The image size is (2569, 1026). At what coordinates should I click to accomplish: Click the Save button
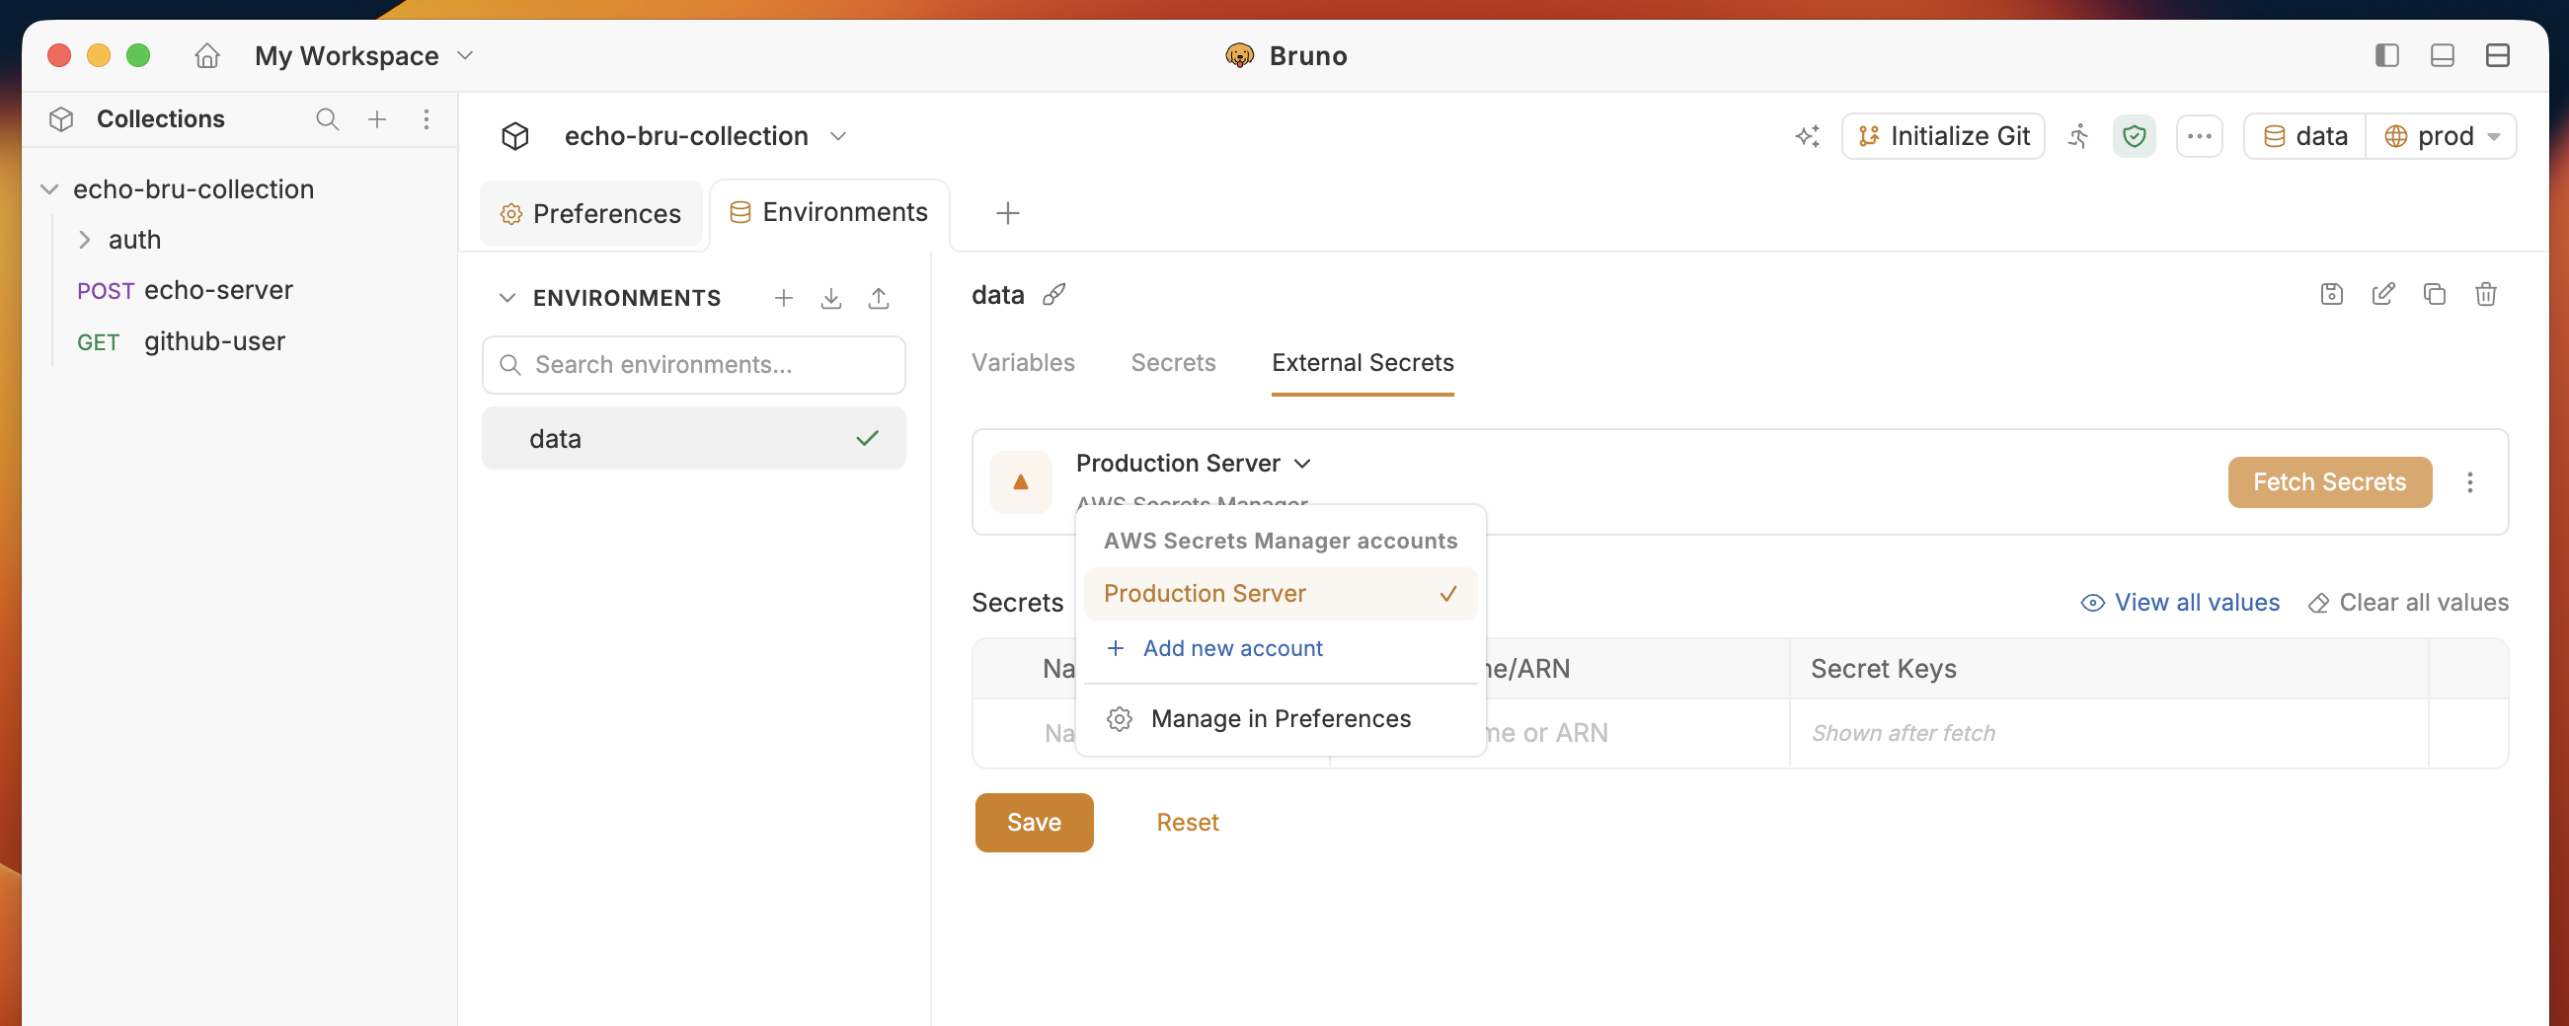[x=1034, y=823]
